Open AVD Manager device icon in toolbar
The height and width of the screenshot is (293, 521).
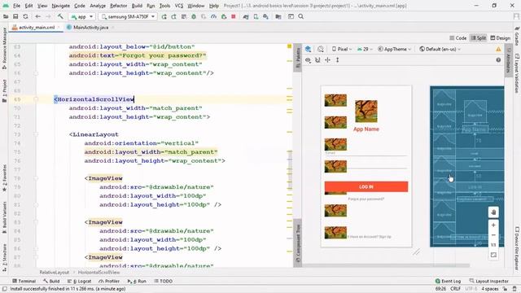click(x=256, y=16)
